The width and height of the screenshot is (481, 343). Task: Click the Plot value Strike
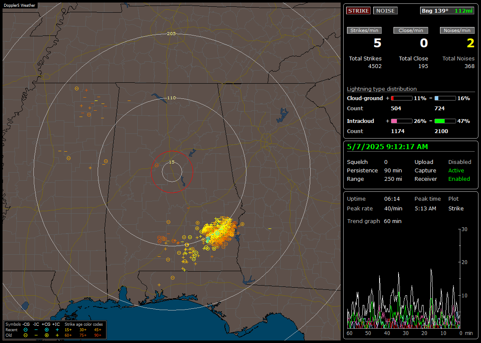pyautogui.click(x=456, y=208)
